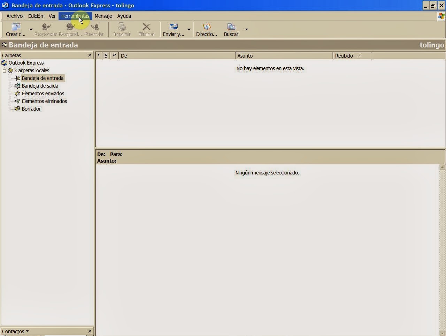Select Bandeja de entrada folder label
446x336 pixels.
pos(43,78)
